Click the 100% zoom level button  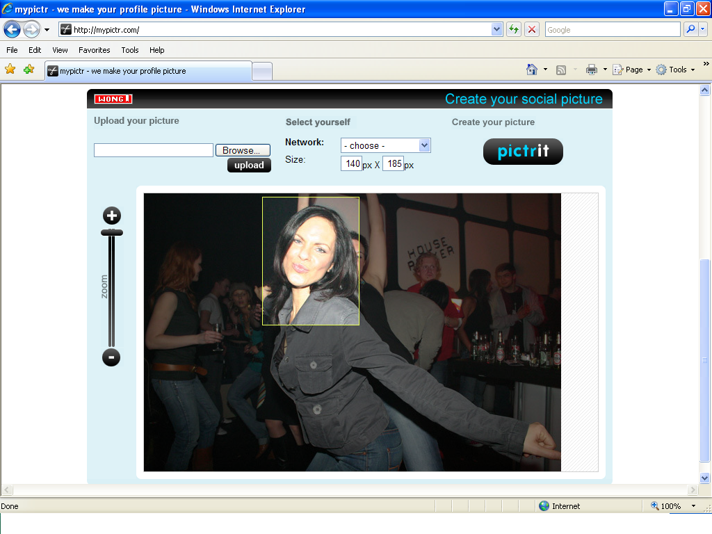coord(666,506)
